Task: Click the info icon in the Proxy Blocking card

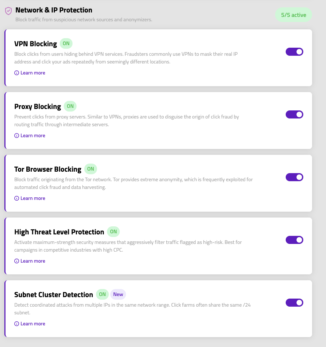Action: 16,135
